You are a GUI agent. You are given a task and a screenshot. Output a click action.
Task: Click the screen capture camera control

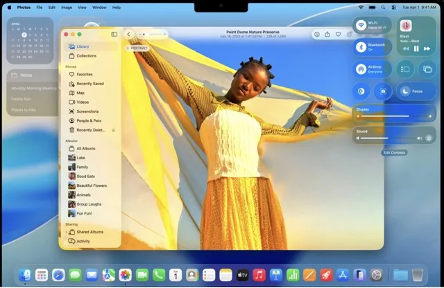click(x=383, y=91)
